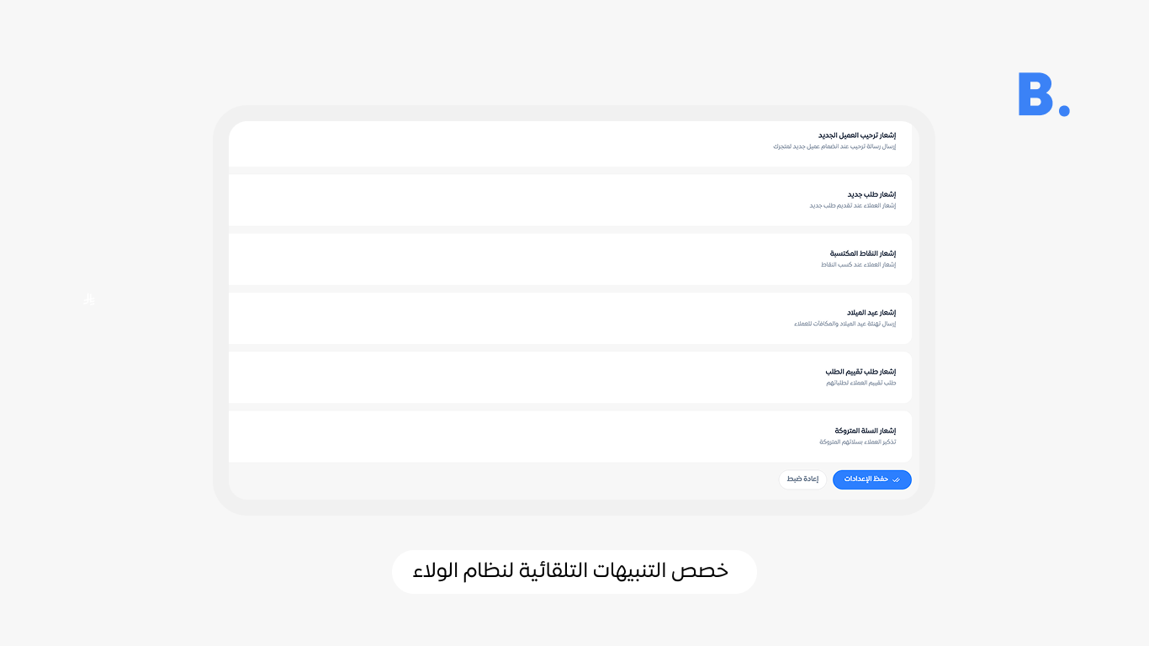This screenshot has height=646, width=1149.
Task: Click the abandoned cart reminder description text
Action: (858, 442)
